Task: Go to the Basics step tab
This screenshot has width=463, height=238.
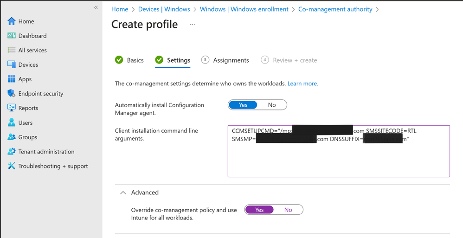Action: pyautogui.click(x=129, y=60)
